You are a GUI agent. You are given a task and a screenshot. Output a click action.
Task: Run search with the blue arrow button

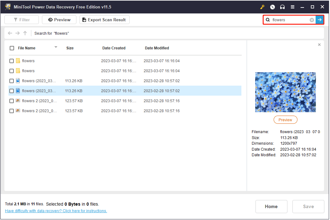click(x=319, y=20)
